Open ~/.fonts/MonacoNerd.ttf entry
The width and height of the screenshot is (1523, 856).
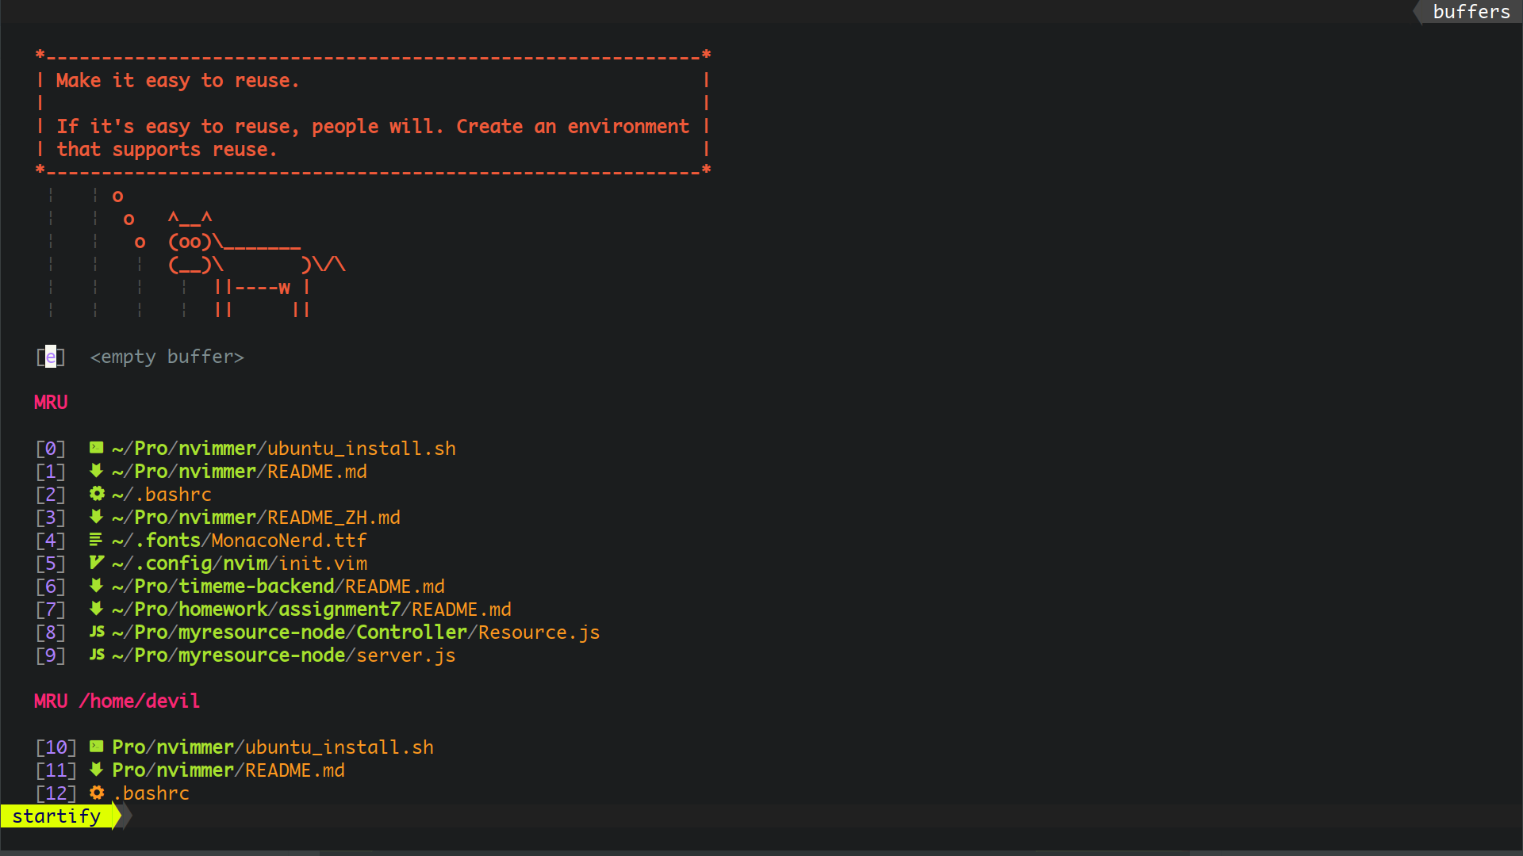tap(239, 541)
